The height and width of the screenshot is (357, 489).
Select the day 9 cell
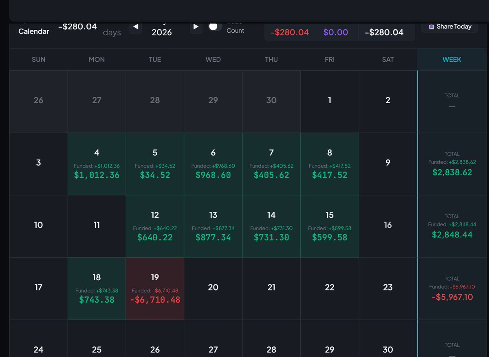[388, 164]
